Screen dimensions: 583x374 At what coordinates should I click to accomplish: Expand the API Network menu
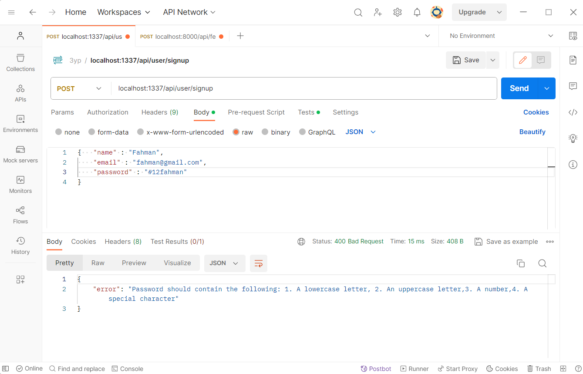point(189,12)
